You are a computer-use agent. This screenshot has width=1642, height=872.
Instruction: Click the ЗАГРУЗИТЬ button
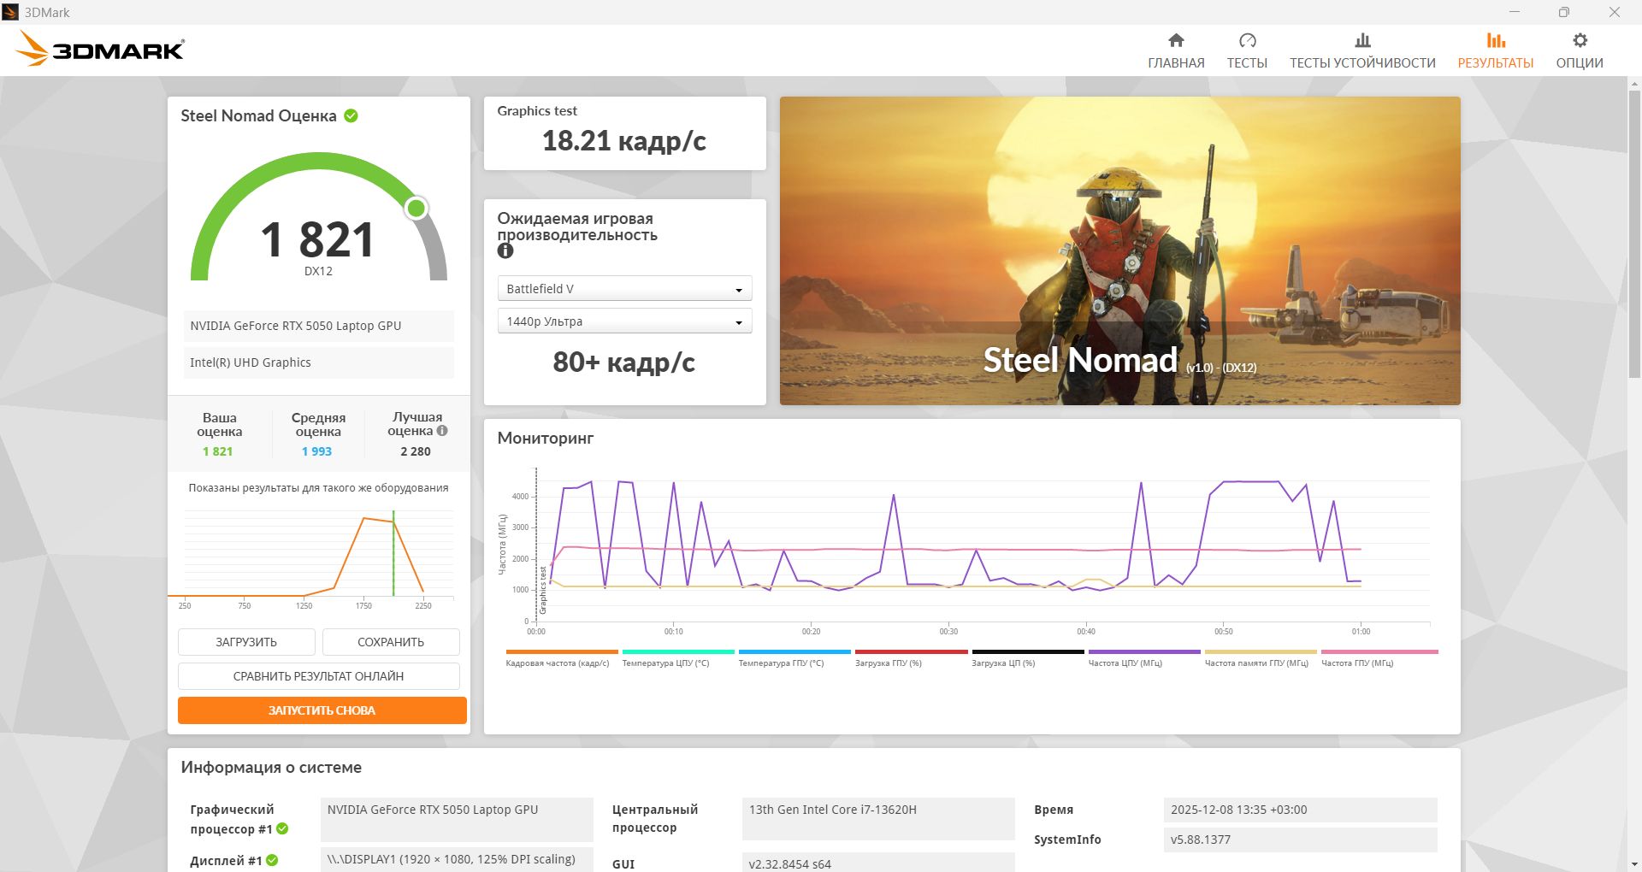coord(246,642)
